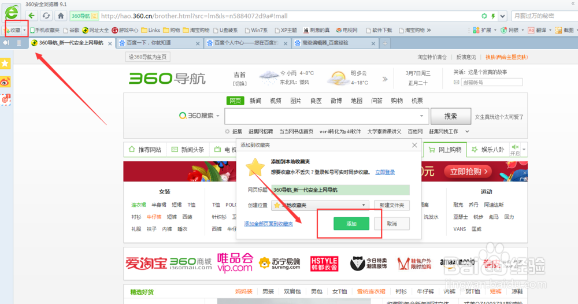
Task: Open the 唯品会 vip.com logo
Action: 235,263
